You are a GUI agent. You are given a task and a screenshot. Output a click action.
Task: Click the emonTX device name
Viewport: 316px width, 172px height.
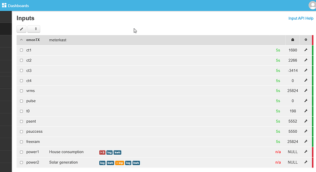[x=33, y=40]
